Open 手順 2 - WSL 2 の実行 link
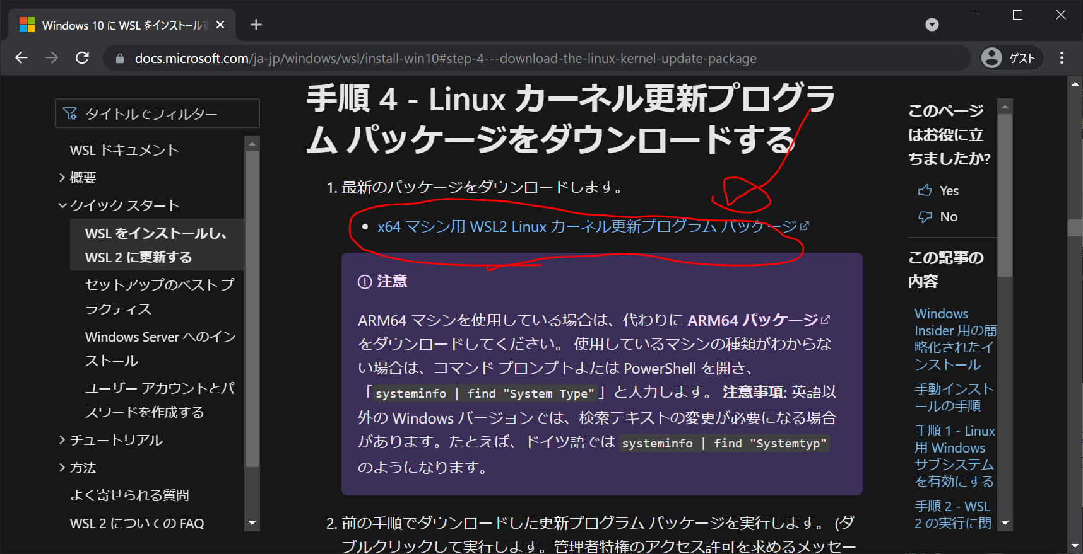 [x=953, y=515]
